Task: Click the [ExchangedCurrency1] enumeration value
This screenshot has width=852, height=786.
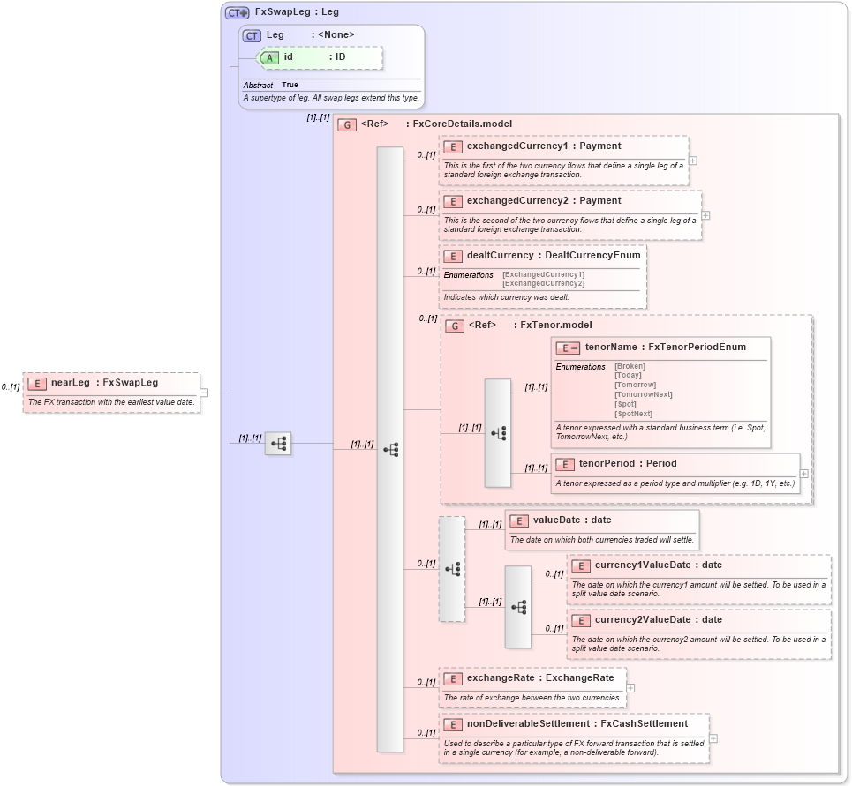Action: (x=543, y=274)
